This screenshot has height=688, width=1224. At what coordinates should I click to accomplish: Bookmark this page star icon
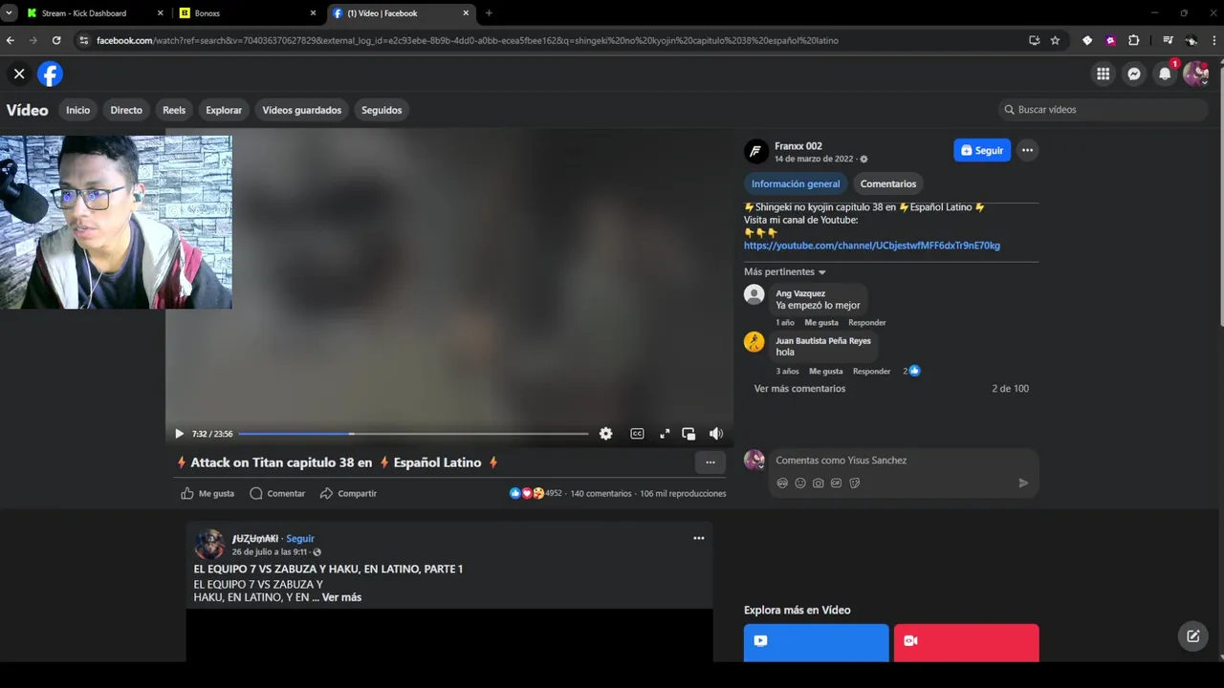(1055, 40)
